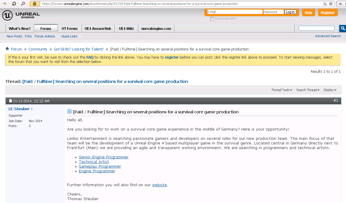Open the thread title link
This screenshot has width=346, height=203.
[x=105, y=81]
